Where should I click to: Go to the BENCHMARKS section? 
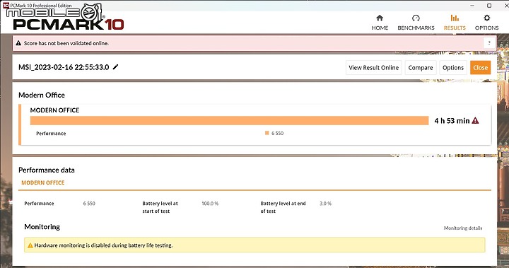point(416,23)
